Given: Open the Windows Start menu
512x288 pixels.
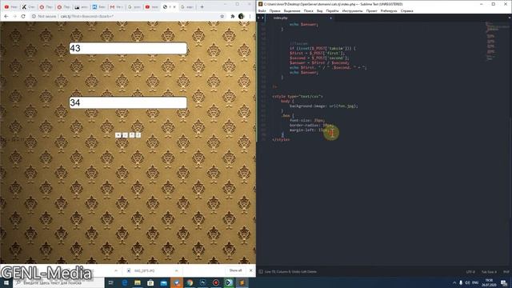Looking at the screenshot, I should click(x=6, y=282).
